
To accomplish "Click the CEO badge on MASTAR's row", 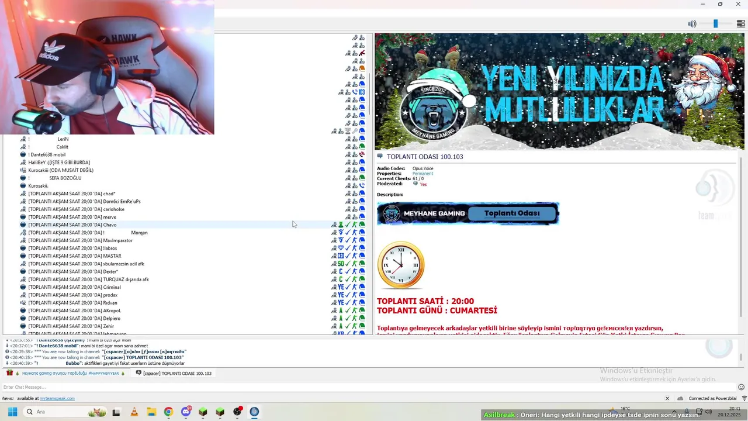I will (x=341, y=256).
